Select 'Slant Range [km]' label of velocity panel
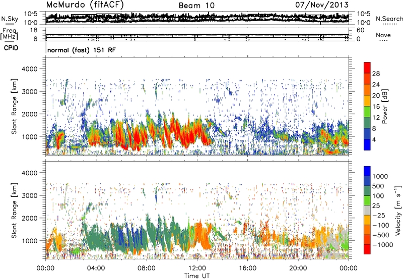Screen dimensions: 403x279 14,211
